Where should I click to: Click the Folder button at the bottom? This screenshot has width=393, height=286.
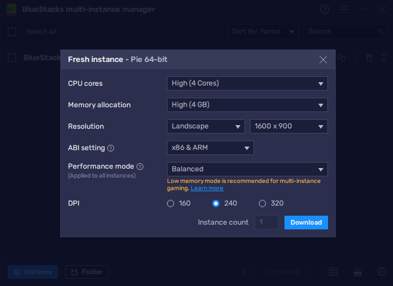coord(86,272)
